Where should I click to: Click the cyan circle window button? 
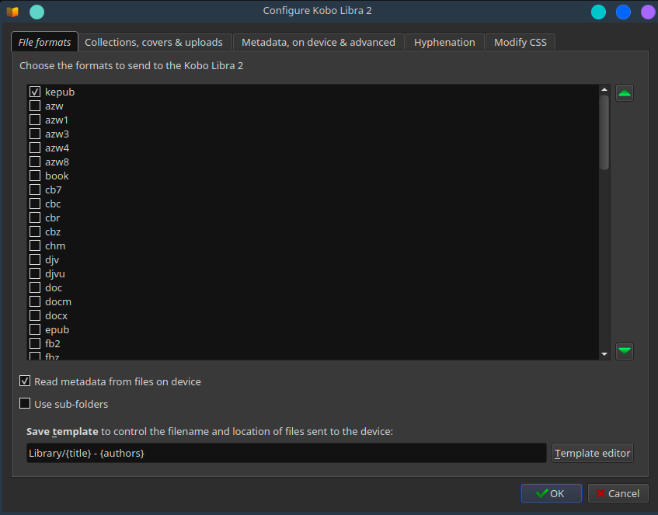click(x=598, y=12)
